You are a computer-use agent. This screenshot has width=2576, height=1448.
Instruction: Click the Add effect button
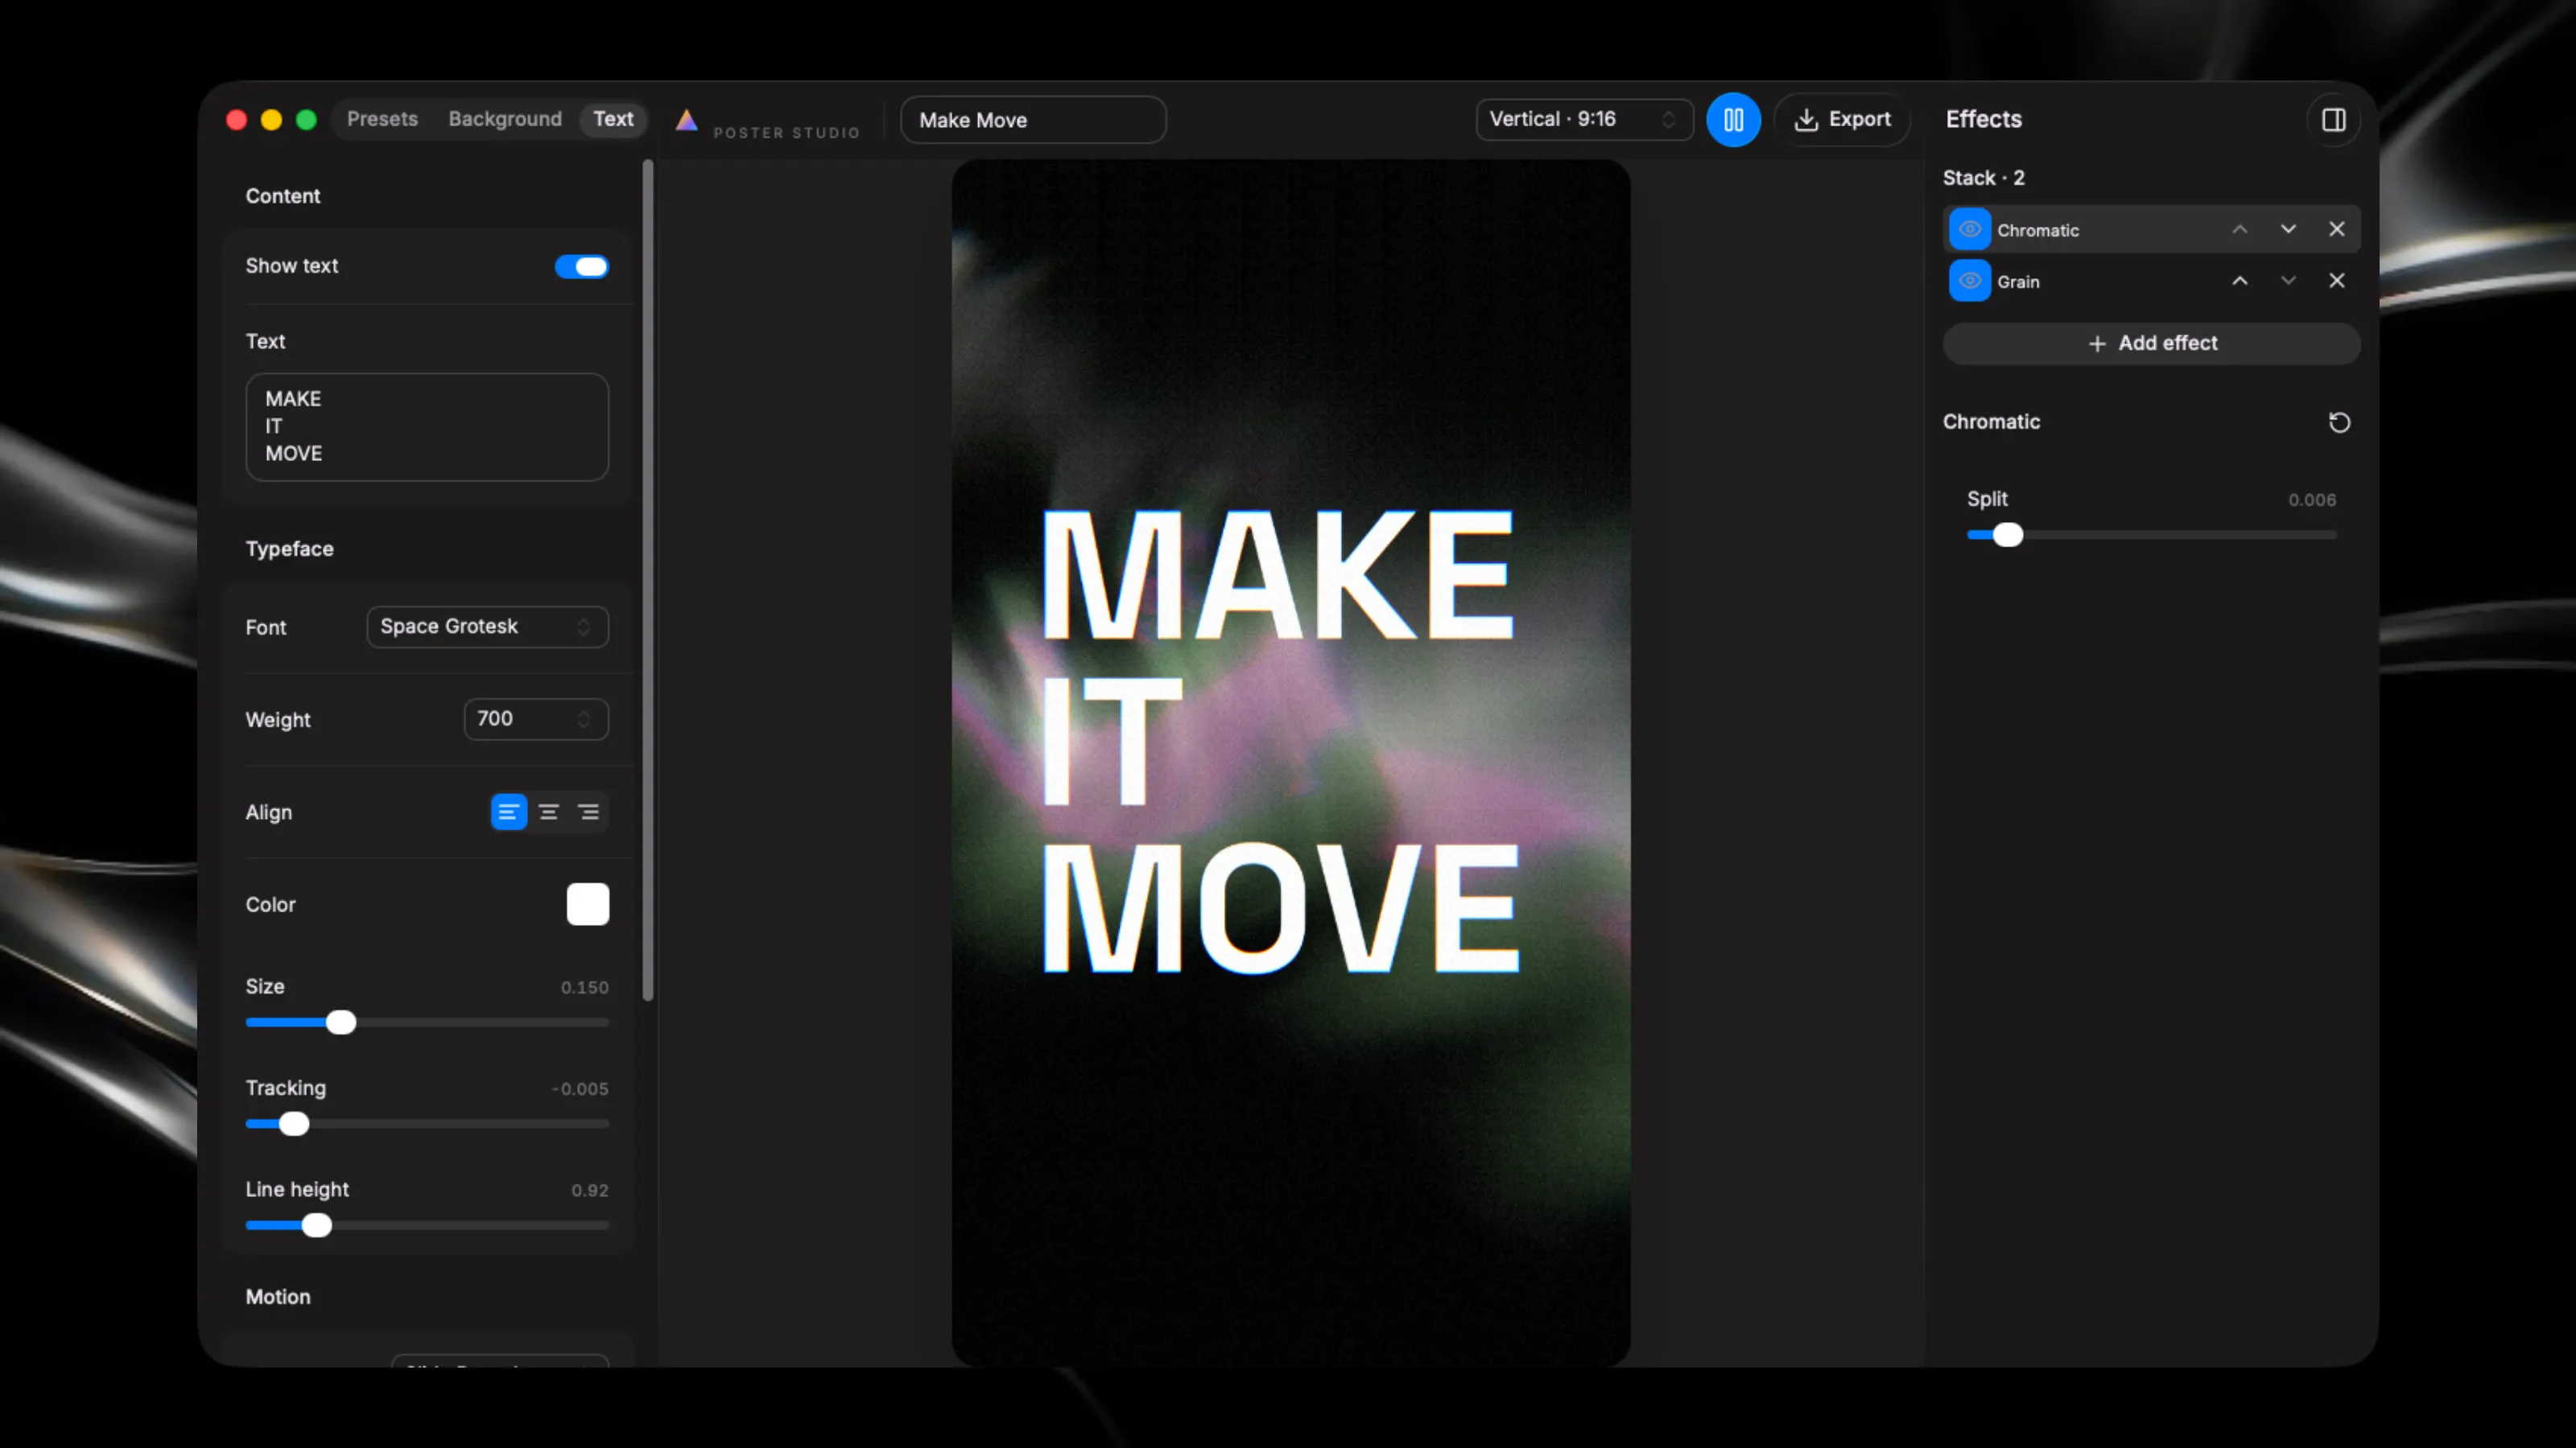[2151, 343]
